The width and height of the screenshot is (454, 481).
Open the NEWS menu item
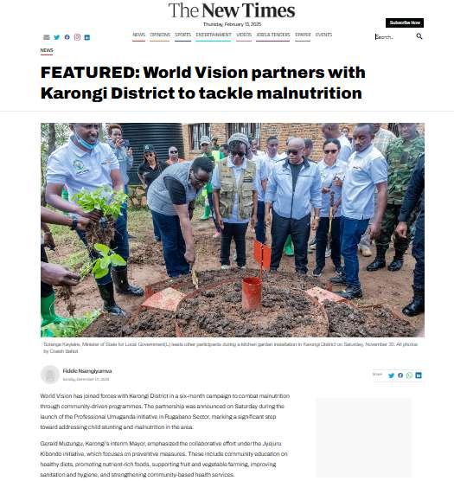(x=139, y=35)
